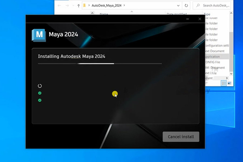Viewport: 243px width, 162px height.
Task: Select the XML Document type row
Action: [217, 68]
